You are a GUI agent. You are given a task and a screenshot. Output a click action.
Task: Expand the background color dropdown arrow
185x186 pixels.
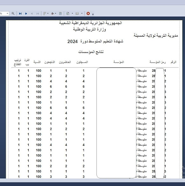point(55,13)
